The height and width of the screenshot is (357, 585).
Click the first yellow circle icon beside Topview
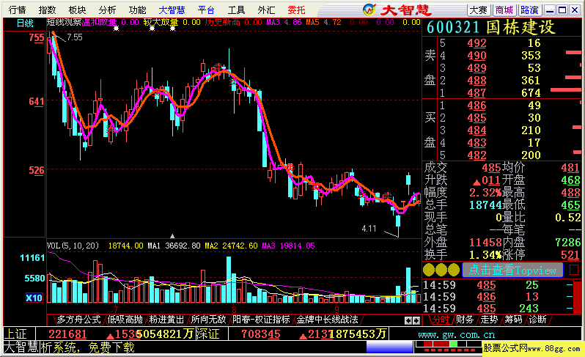coord(429,270)
